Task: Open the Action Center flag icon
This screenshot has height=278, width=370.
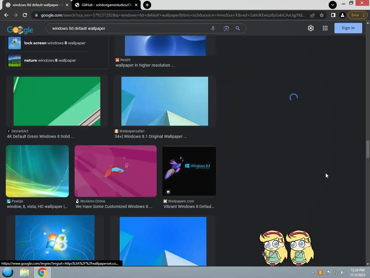Action: pyautogui.click(x=329, y=272)
